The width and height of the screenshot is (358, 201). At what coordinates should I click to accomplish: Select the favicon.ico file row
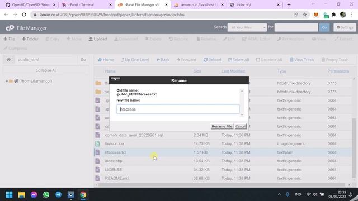pos(223,143)
